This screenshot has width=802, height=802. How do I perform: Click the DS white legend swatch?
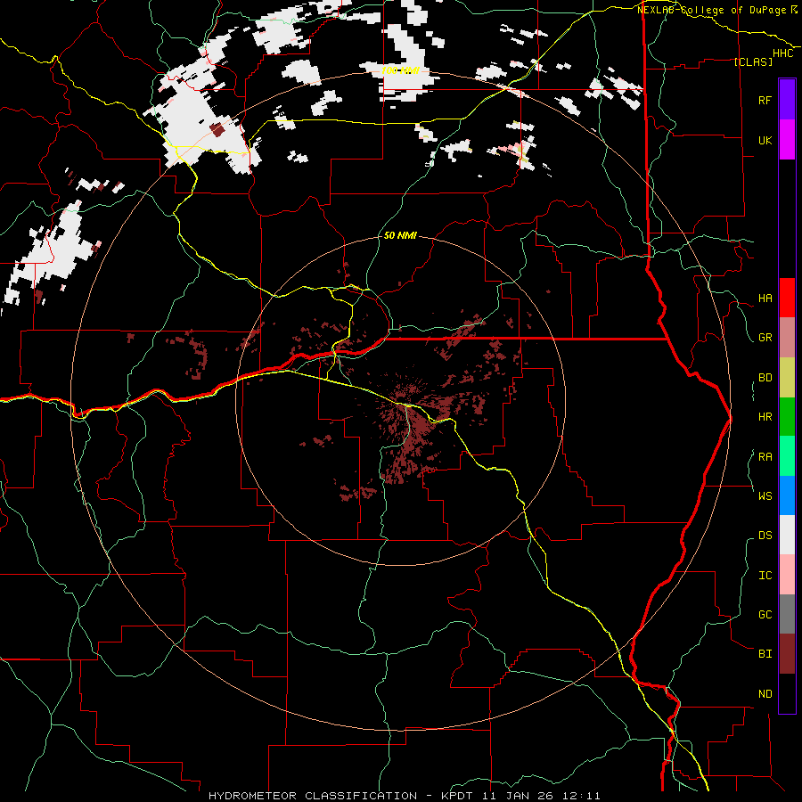(x=787, y=535)
